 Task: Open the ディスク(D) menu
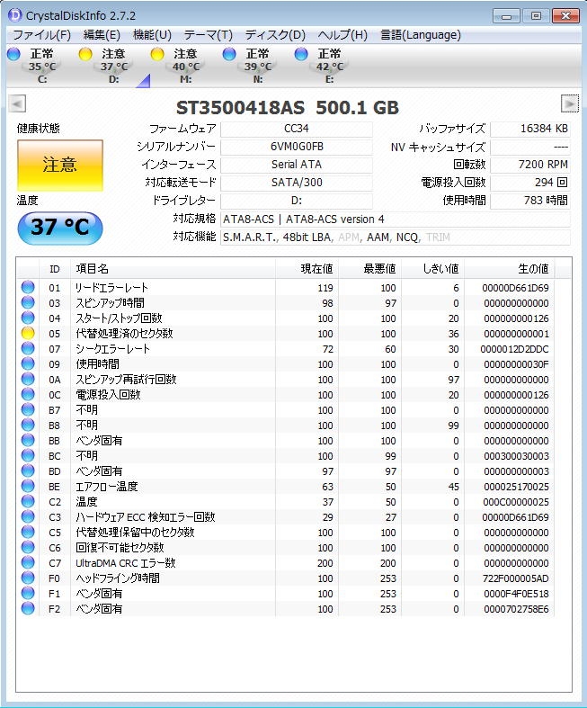point(275,35)
